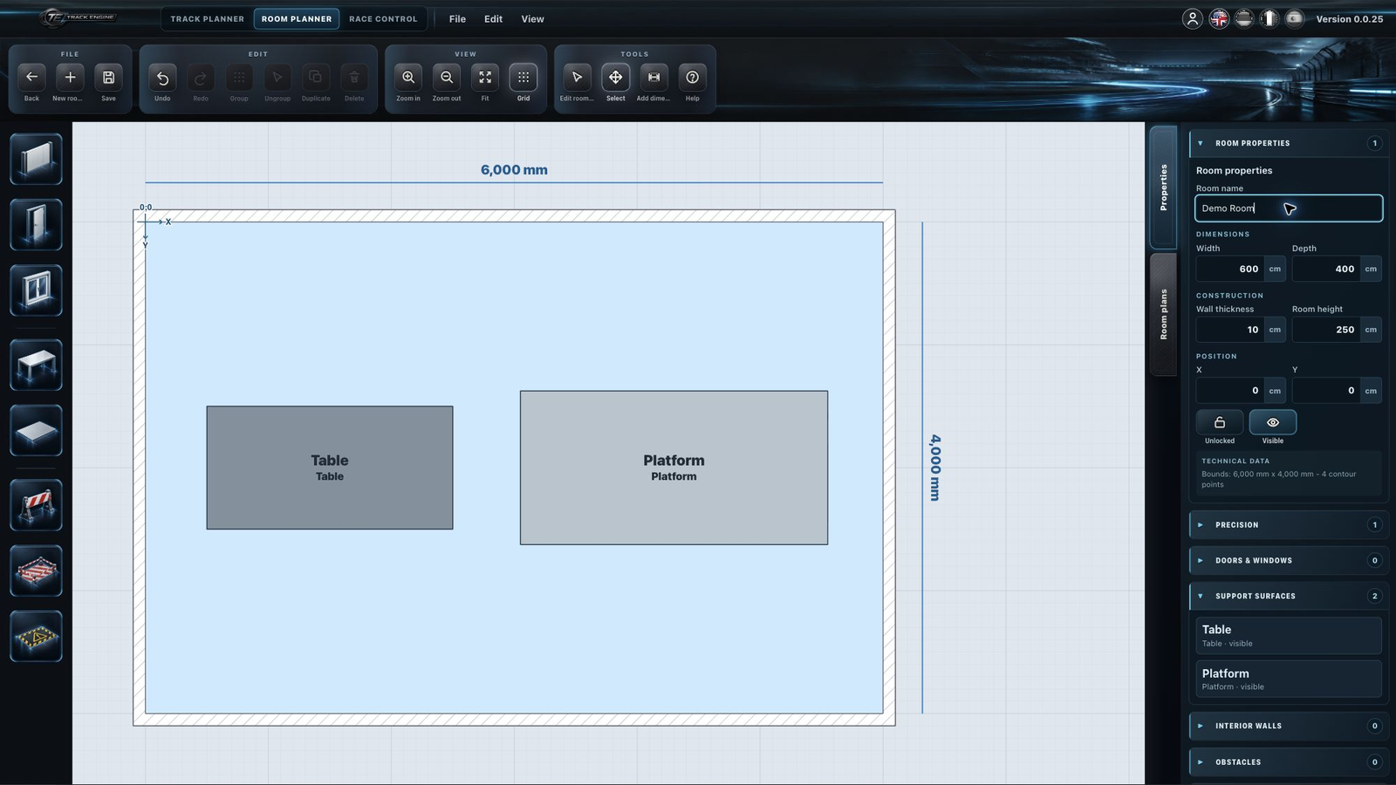Switch to the Race Control tab
The height and width of the screenshot is (785, 1396).
pyautogui.click(x=383, y=18)
